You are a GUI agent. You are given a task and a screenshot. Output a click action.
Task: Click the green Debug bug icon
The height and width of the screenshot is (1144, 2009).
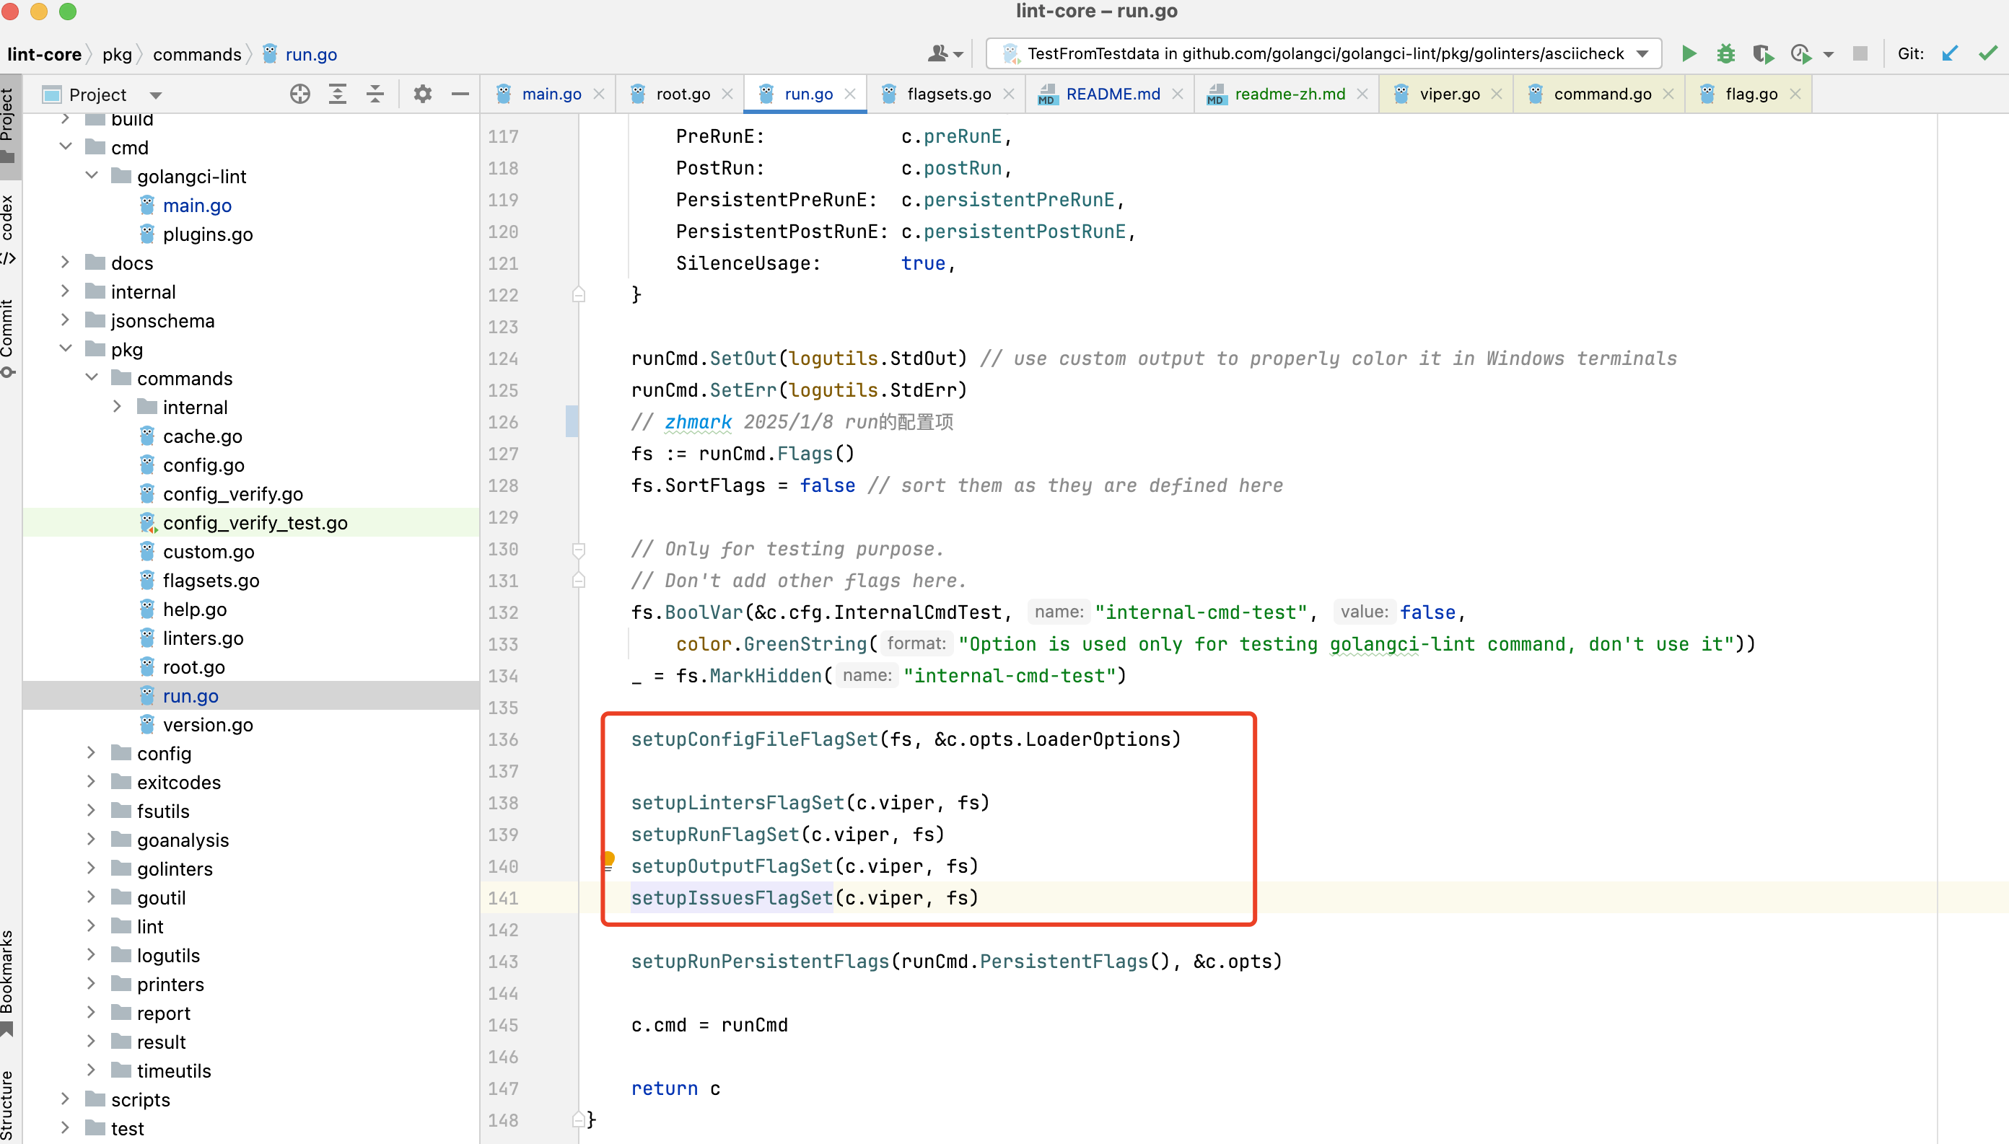1725,53
